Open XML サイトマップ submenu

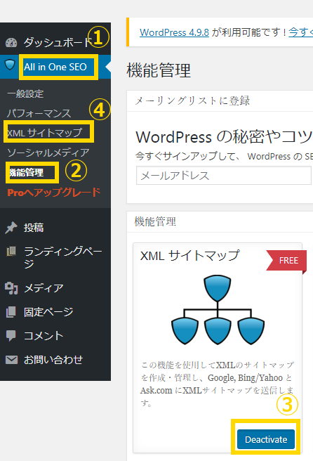point(44,133)
